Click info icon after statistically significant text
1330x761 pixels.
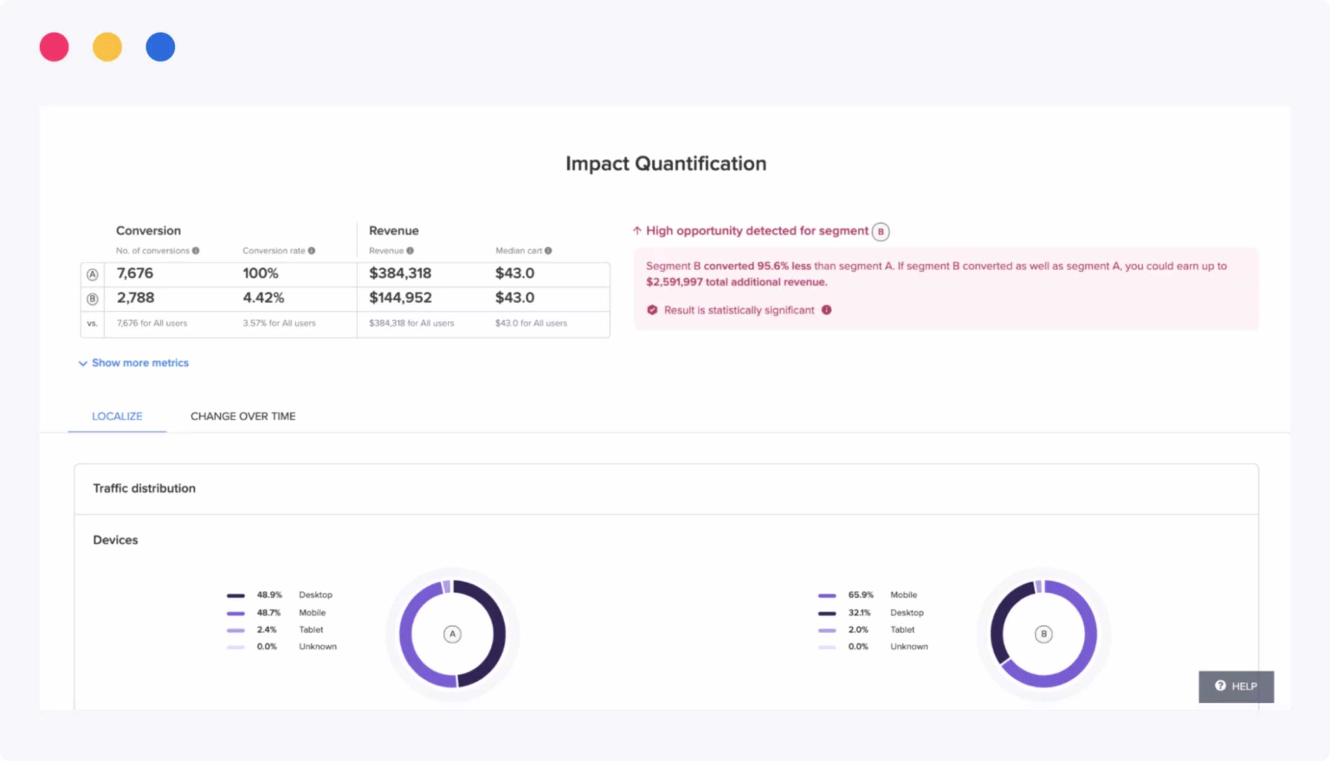(826, 310)
